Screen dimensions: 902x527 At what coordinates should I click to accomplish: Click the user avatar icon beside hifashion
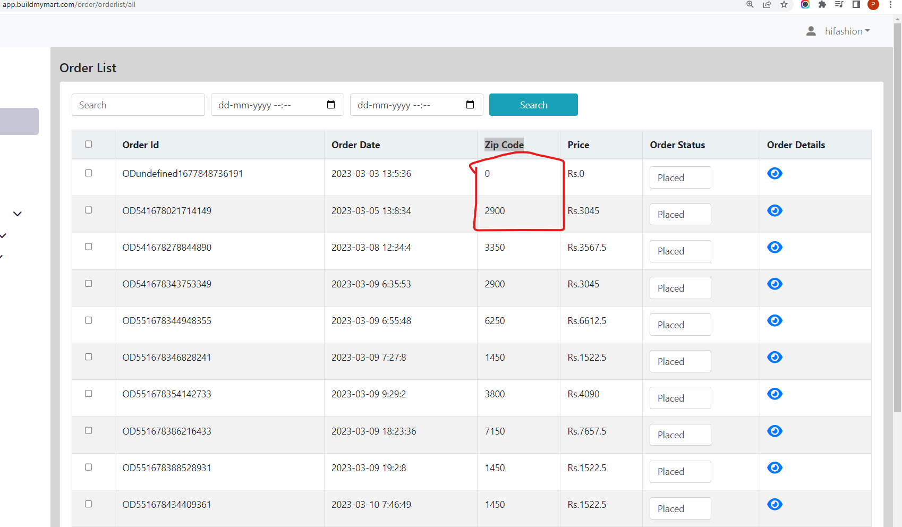(x=811, y=31)
